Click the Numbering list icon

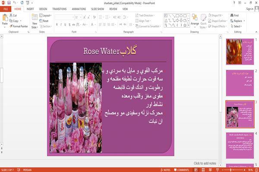(x=107, y=17)
